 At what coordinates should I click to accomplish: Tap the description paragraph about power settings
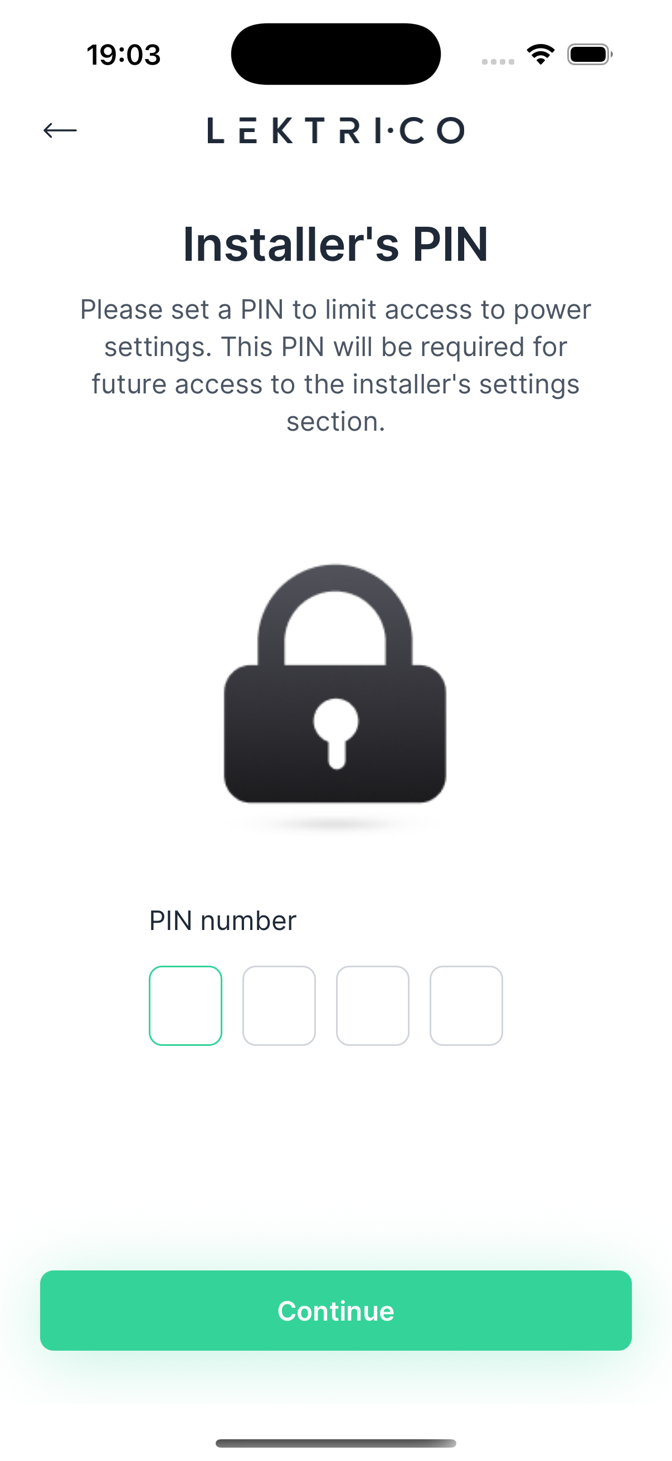(335, 366)
